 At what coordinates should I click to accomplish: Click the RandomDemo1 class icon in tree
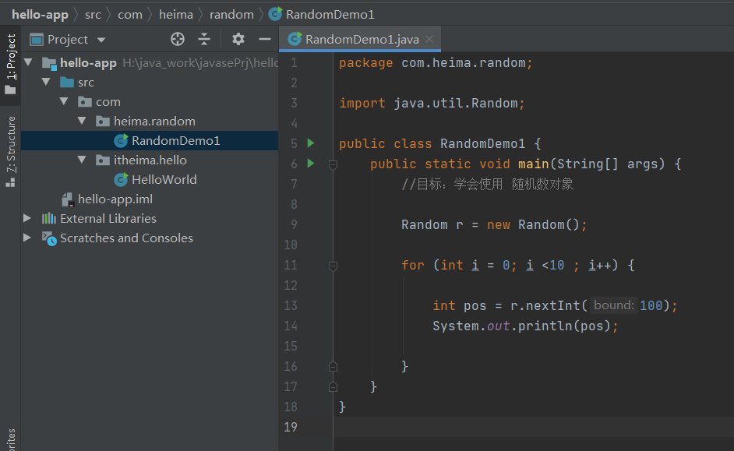(x=121, y=140)
